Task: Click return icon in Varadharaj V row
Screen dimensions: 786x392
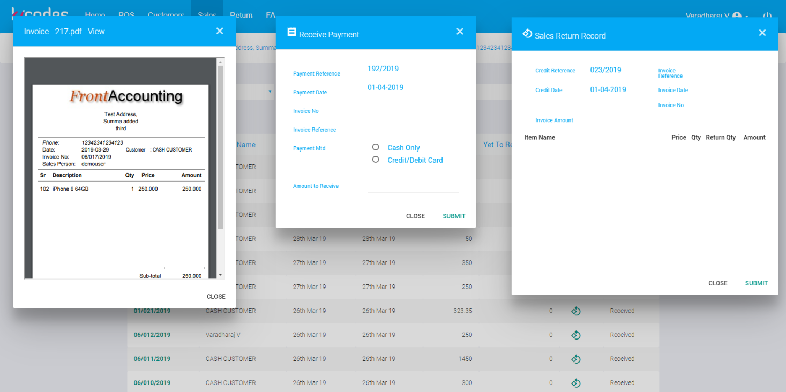Action: (x=576, y=335)
